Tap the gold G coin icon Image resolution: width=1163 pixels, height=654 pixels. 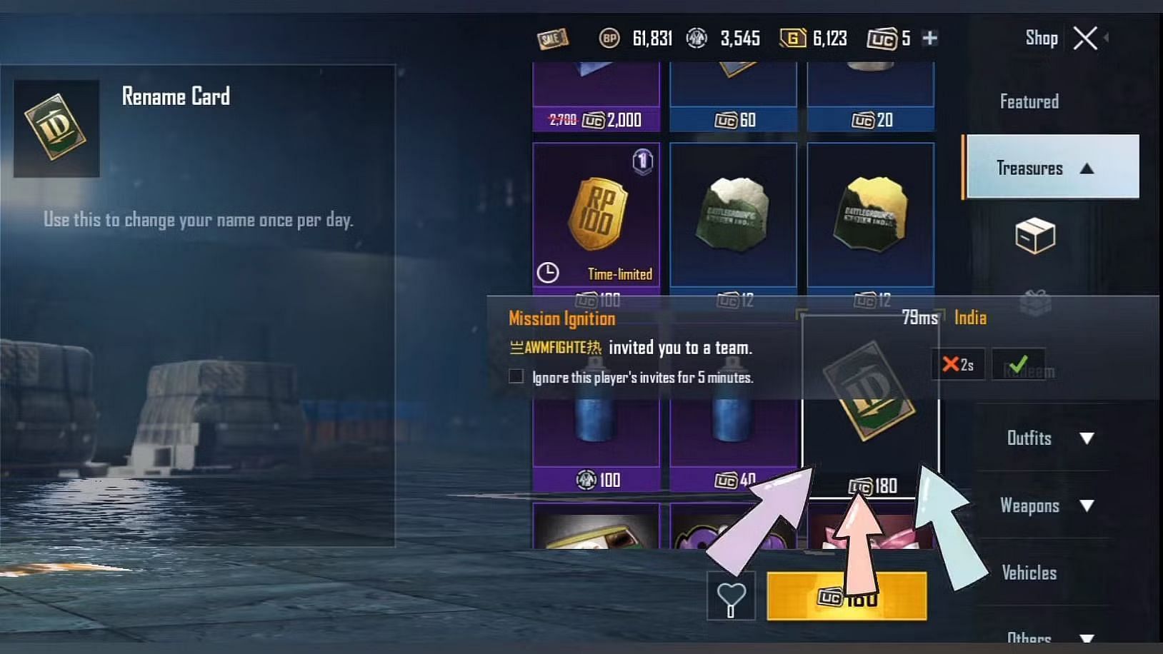(x=792, y=38)
